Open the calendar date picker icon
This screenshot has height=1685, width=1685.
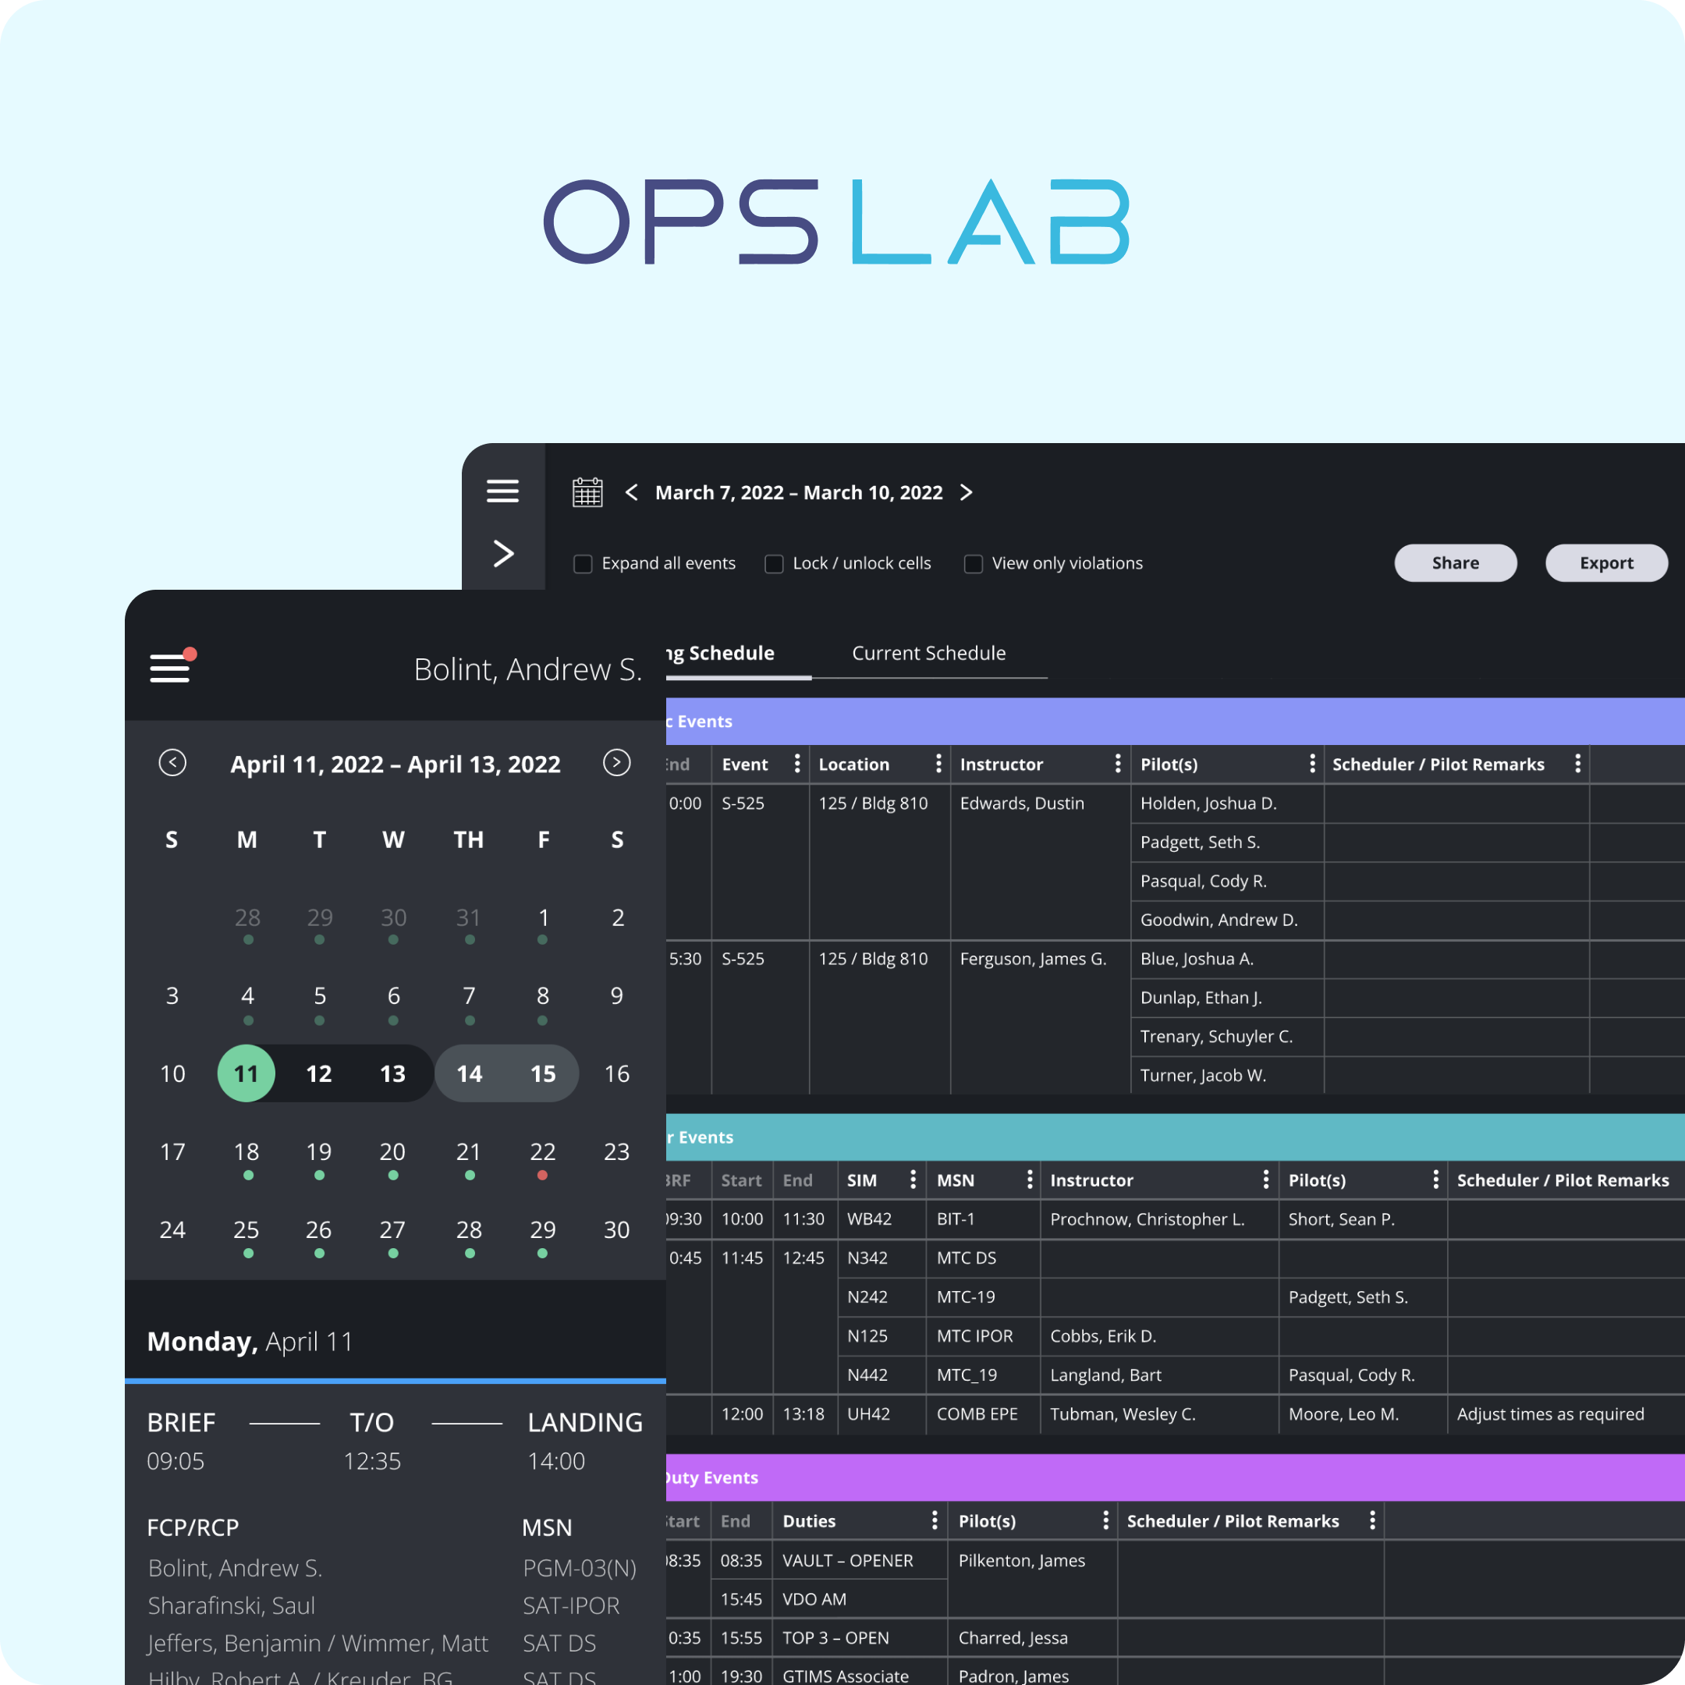pos(587,492)
